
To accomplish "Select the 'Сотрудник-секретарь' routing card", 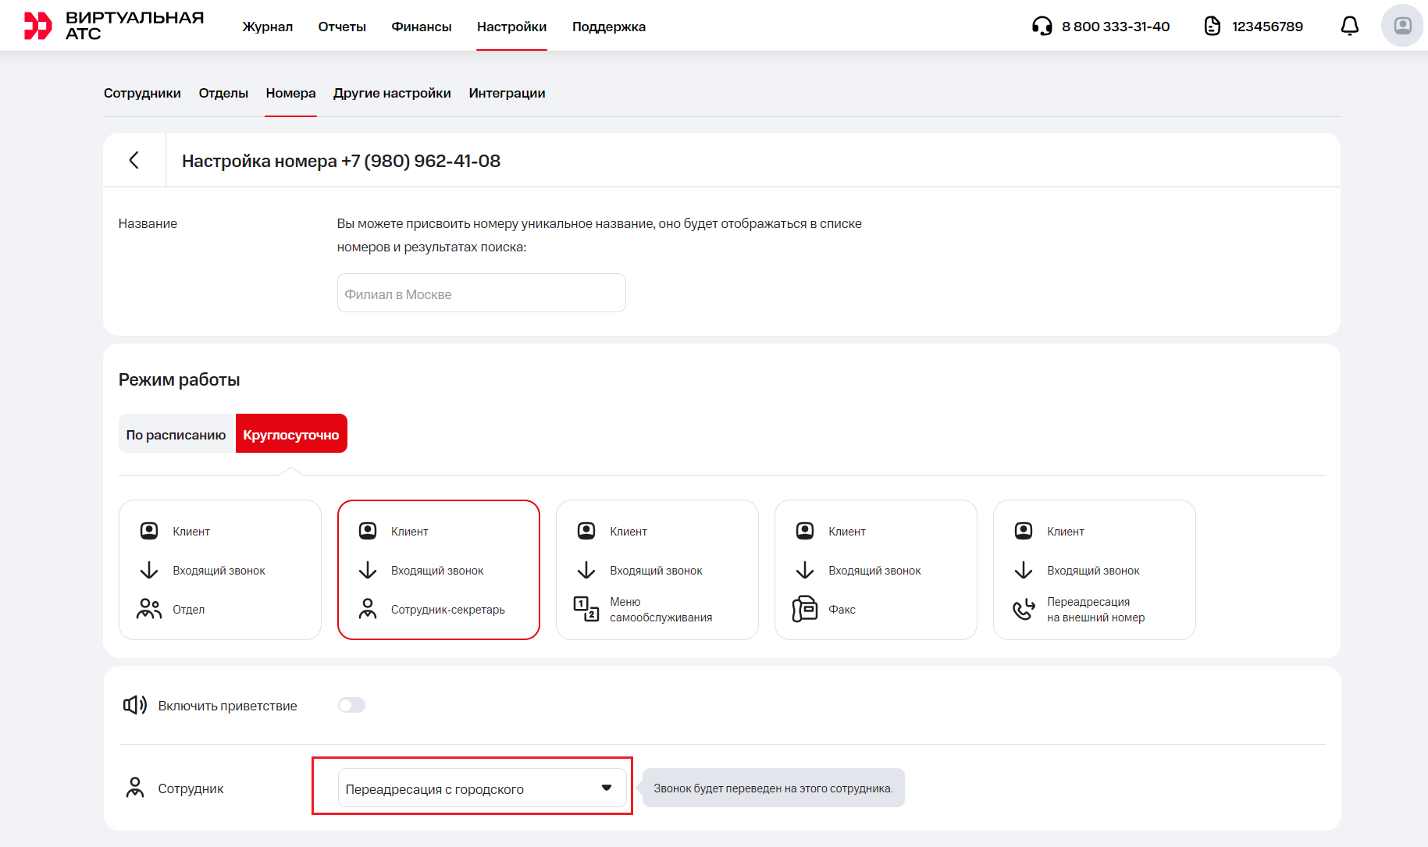I will pyautogui.click(x=439, y=570).
